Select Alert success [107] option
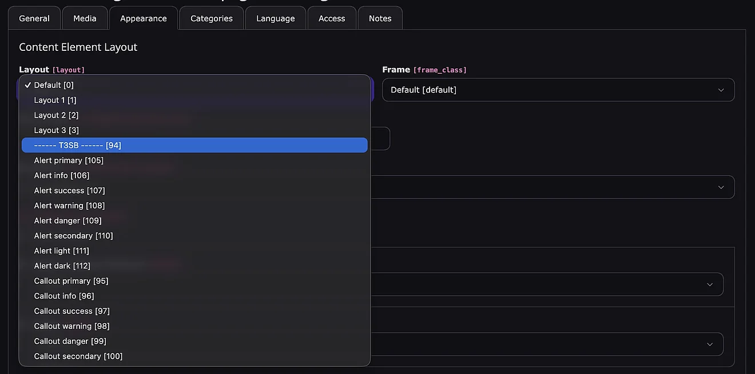 tap(69, 191)
